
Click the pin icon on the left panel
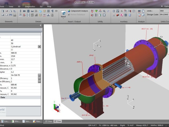tap(41, 25)
